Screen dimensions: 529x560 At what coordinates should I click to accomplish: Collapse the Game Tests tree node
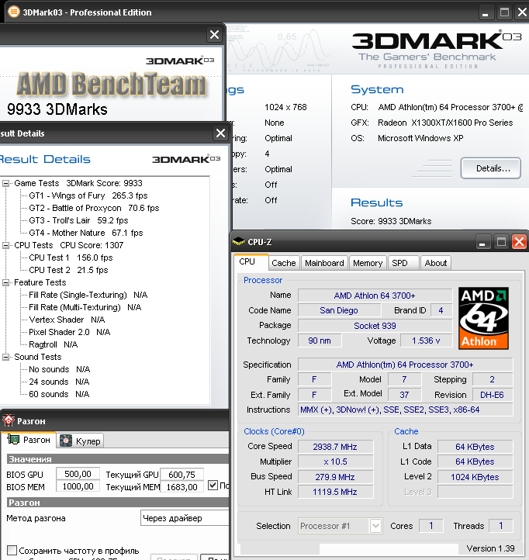click(5, 183)
